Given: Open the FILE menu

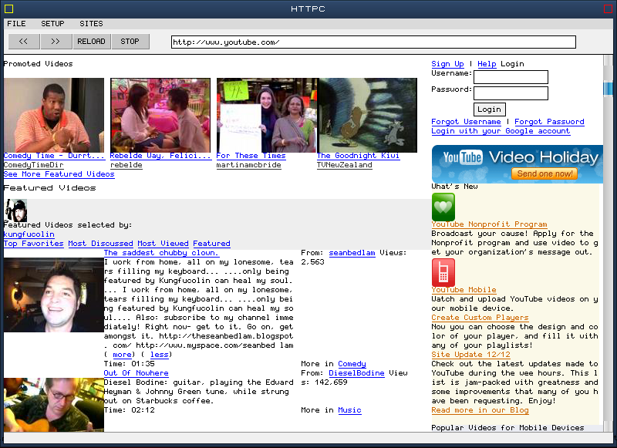Looking at the screenshot, I should point(16,24).
